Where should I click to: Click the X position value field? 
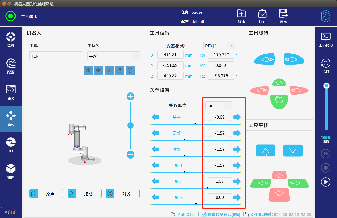(x=170, y=55)
